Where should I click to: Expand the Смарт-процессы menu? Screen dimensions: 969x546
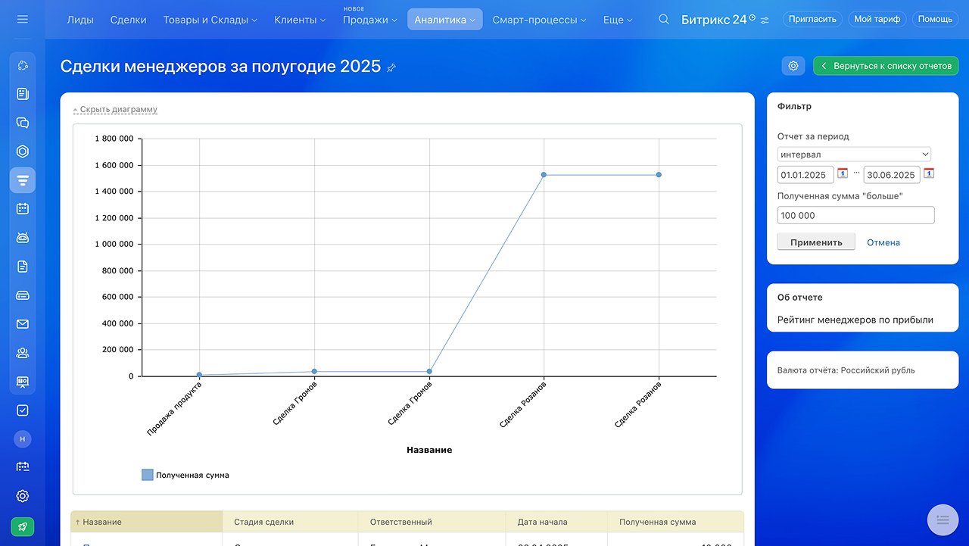[x=538, y=20]
